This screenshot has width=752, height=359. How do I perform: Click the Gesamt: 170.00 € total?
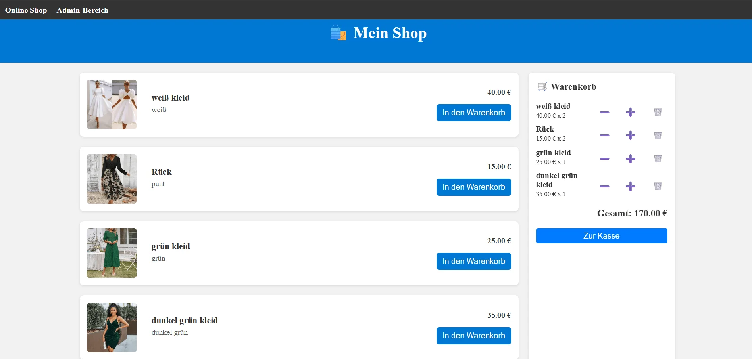632,214
